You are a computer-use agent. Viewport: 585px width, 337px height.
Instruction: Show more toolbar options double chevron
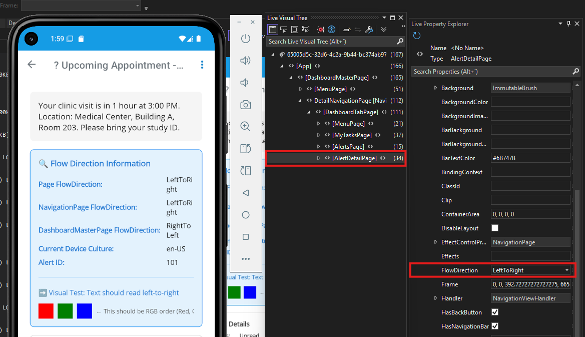point(383,30)
